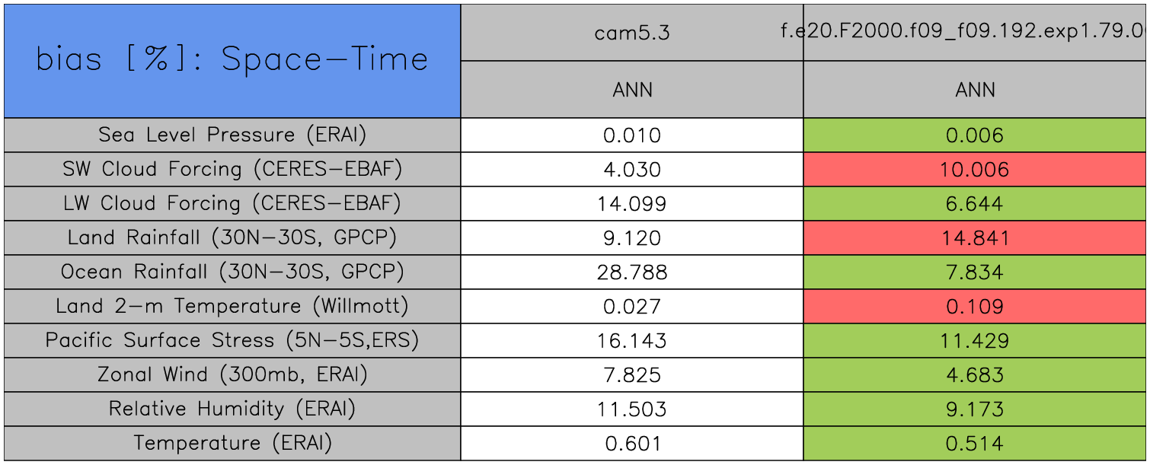Click the Temperature (ERAI) row label

[x=232, y=444]
